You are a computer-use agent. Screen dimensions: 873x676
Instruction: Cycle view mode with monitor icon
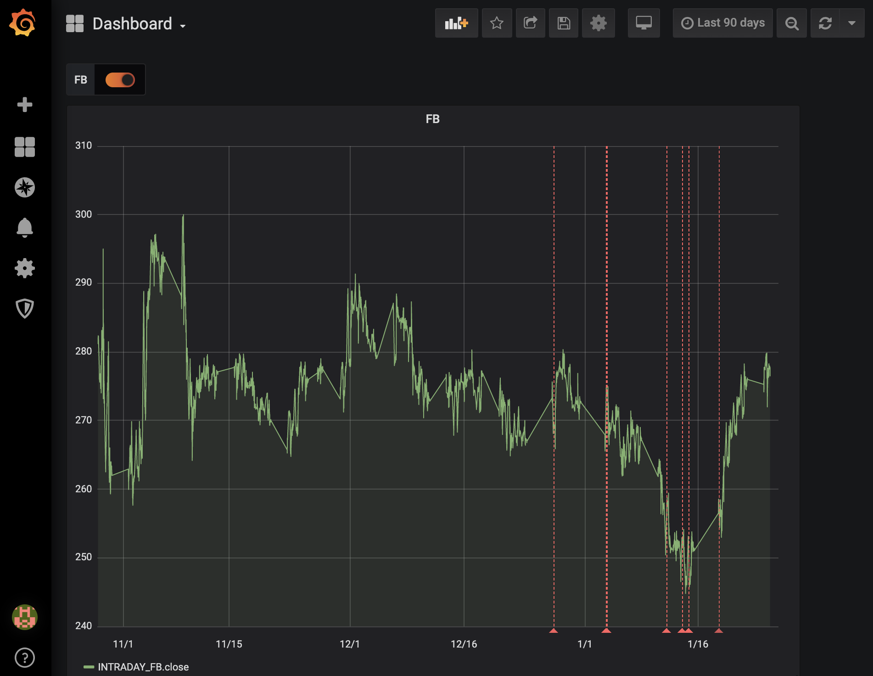click(644, 23)
